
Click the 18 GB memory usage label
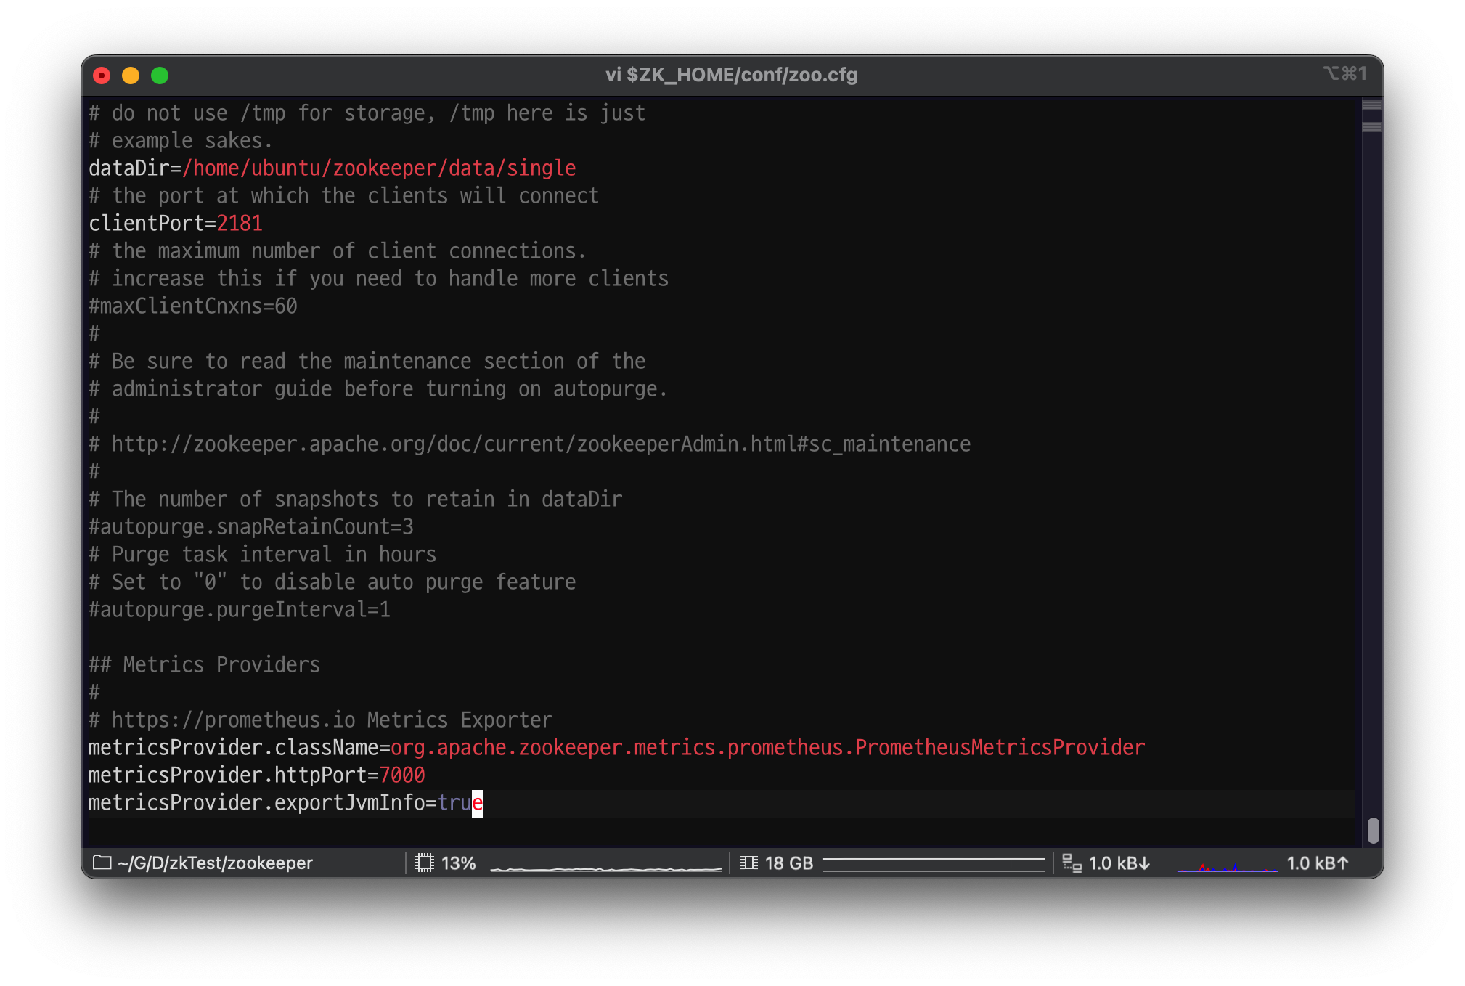(788, 863)
